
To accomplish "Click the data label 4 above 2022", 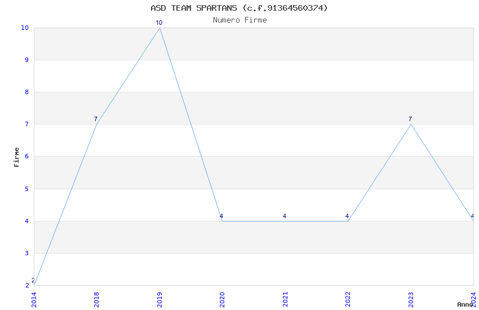I will (347, 216).
